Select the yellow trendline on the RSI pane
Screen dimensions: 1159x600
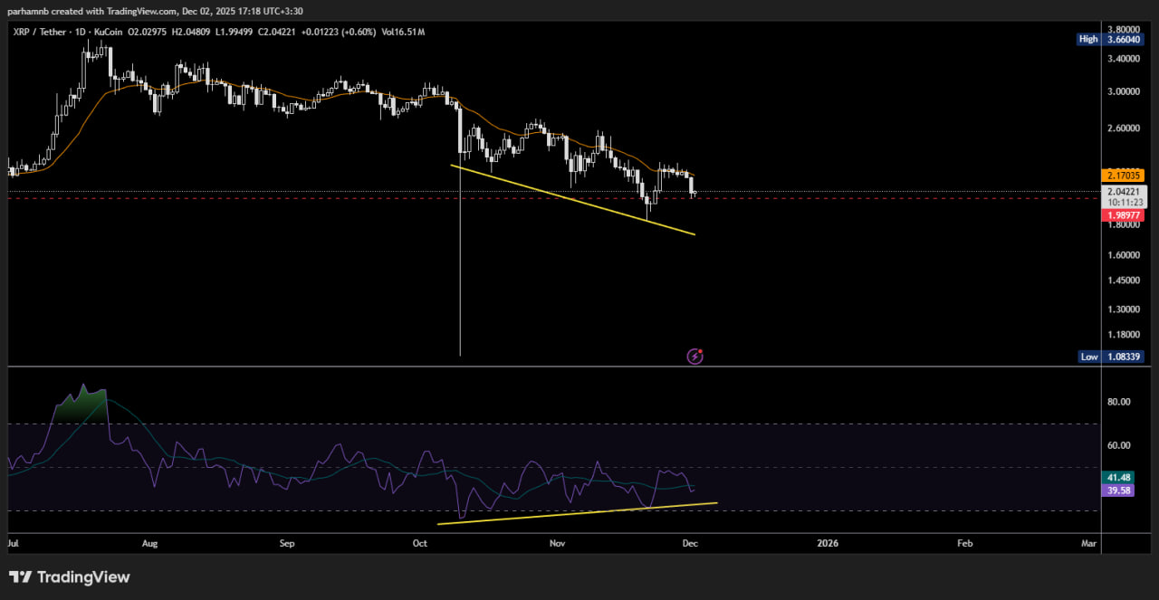(x=579, y=513)
